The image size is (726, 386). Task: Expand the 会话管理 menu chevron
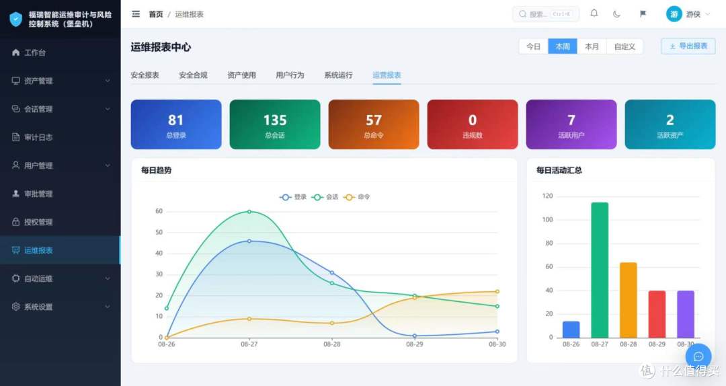coord(108,109)
